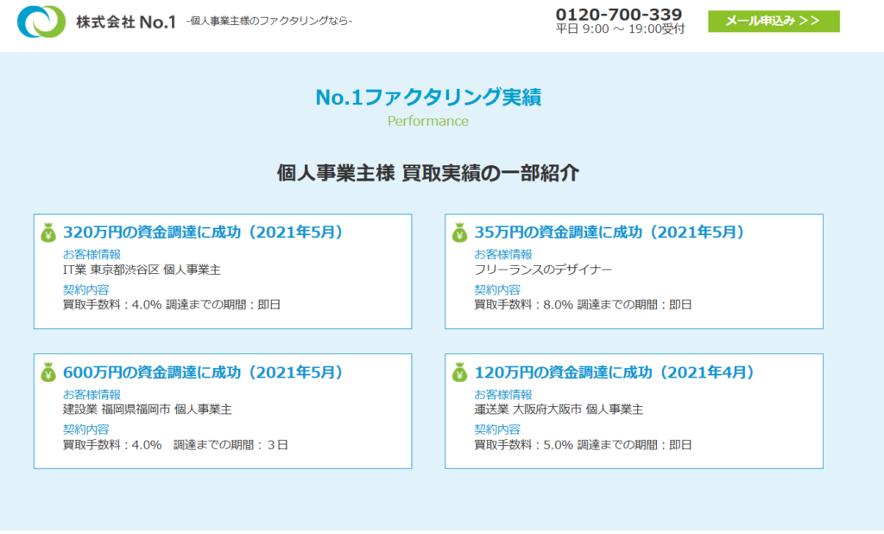
Task: Click the 個人事業主様 買取実績の一部紹介 heading
Action: (x=428, y=173)
